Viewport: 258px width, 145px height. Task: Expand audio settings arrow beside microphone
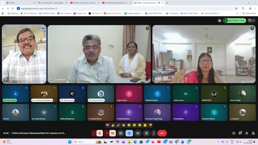[94, 133]
